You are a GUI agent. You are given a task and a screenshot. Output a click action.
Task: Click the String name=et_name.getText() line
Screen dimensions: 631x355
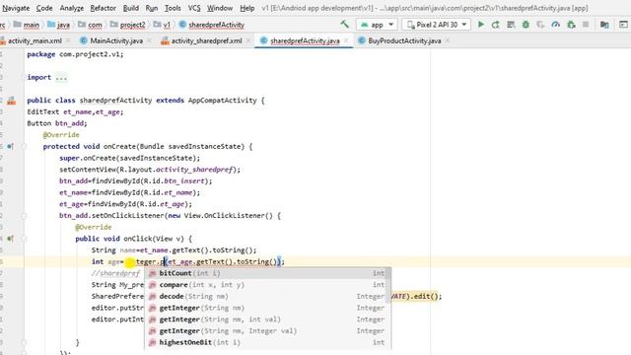174,250
